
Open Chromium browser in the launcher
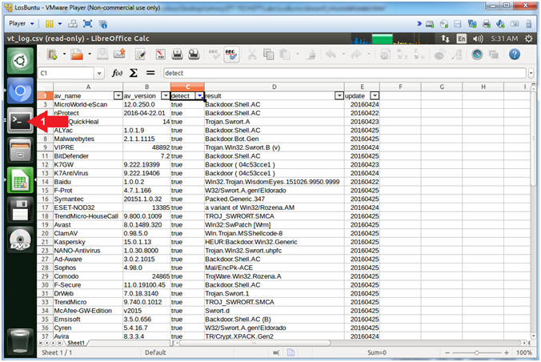[20, 90]
